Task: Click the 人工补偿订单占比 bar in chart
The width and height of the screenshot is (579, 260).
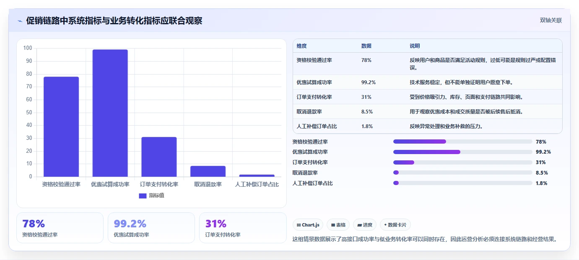Action: coord(257,175)
